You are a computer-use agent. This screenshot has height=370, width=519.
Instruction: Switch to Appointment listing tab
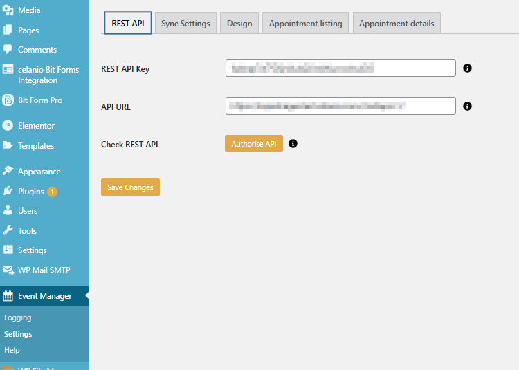pos(305,24)
